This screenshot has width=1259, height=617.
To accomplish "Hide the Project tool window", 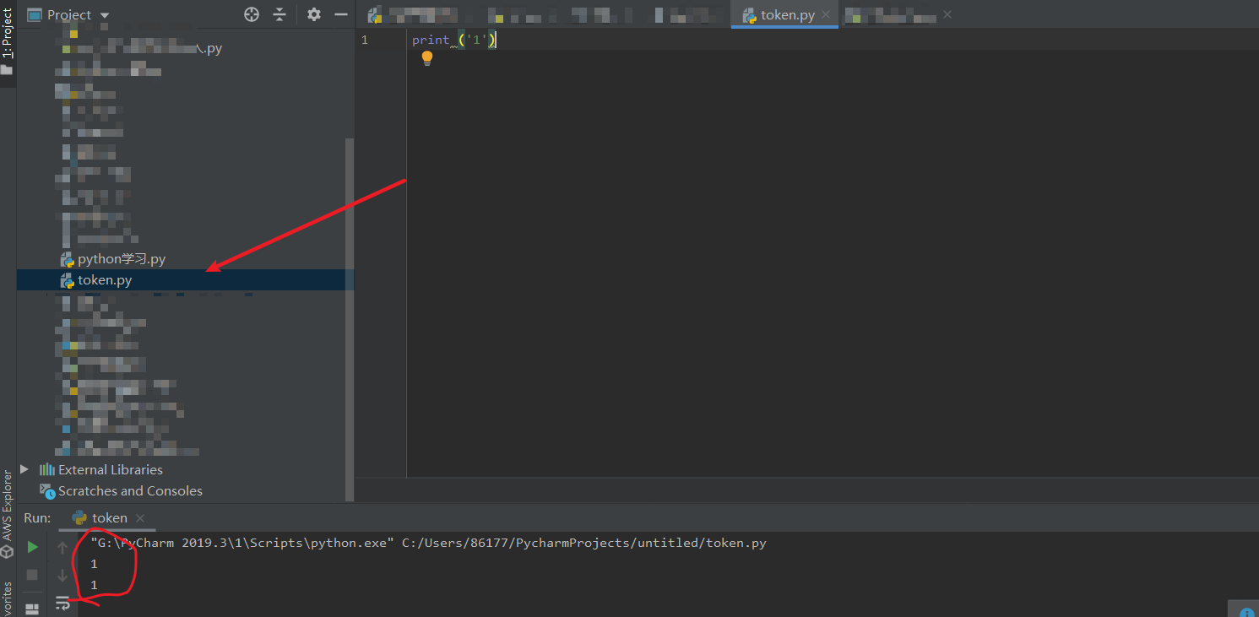I will point(341,14).
